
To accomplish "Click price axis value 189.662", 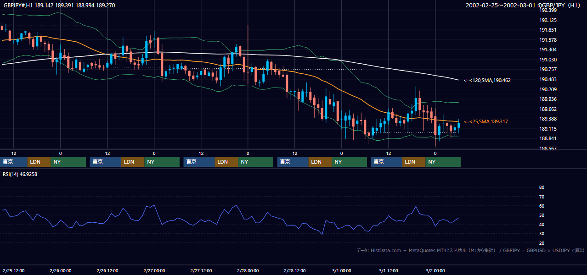I will (x=547, y=109).
